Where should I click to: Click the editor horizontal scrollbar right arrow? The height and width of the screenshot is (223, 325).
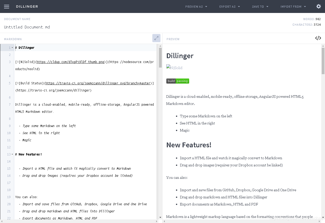[x=157, y=221]
